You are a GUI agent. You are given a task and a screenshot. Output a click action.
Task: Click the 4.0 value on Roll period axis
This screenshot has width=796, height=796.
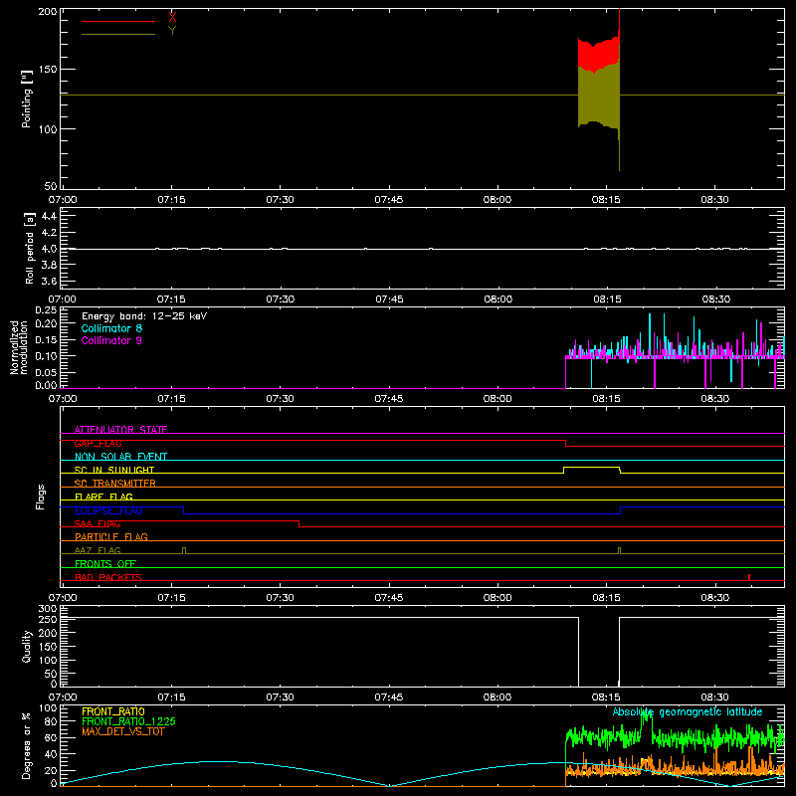click(x=49, y=249)
